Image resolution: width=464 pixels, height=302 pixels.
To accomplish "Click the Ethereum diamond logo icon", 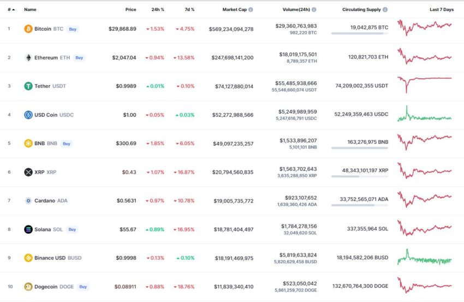I will (28, 57).
